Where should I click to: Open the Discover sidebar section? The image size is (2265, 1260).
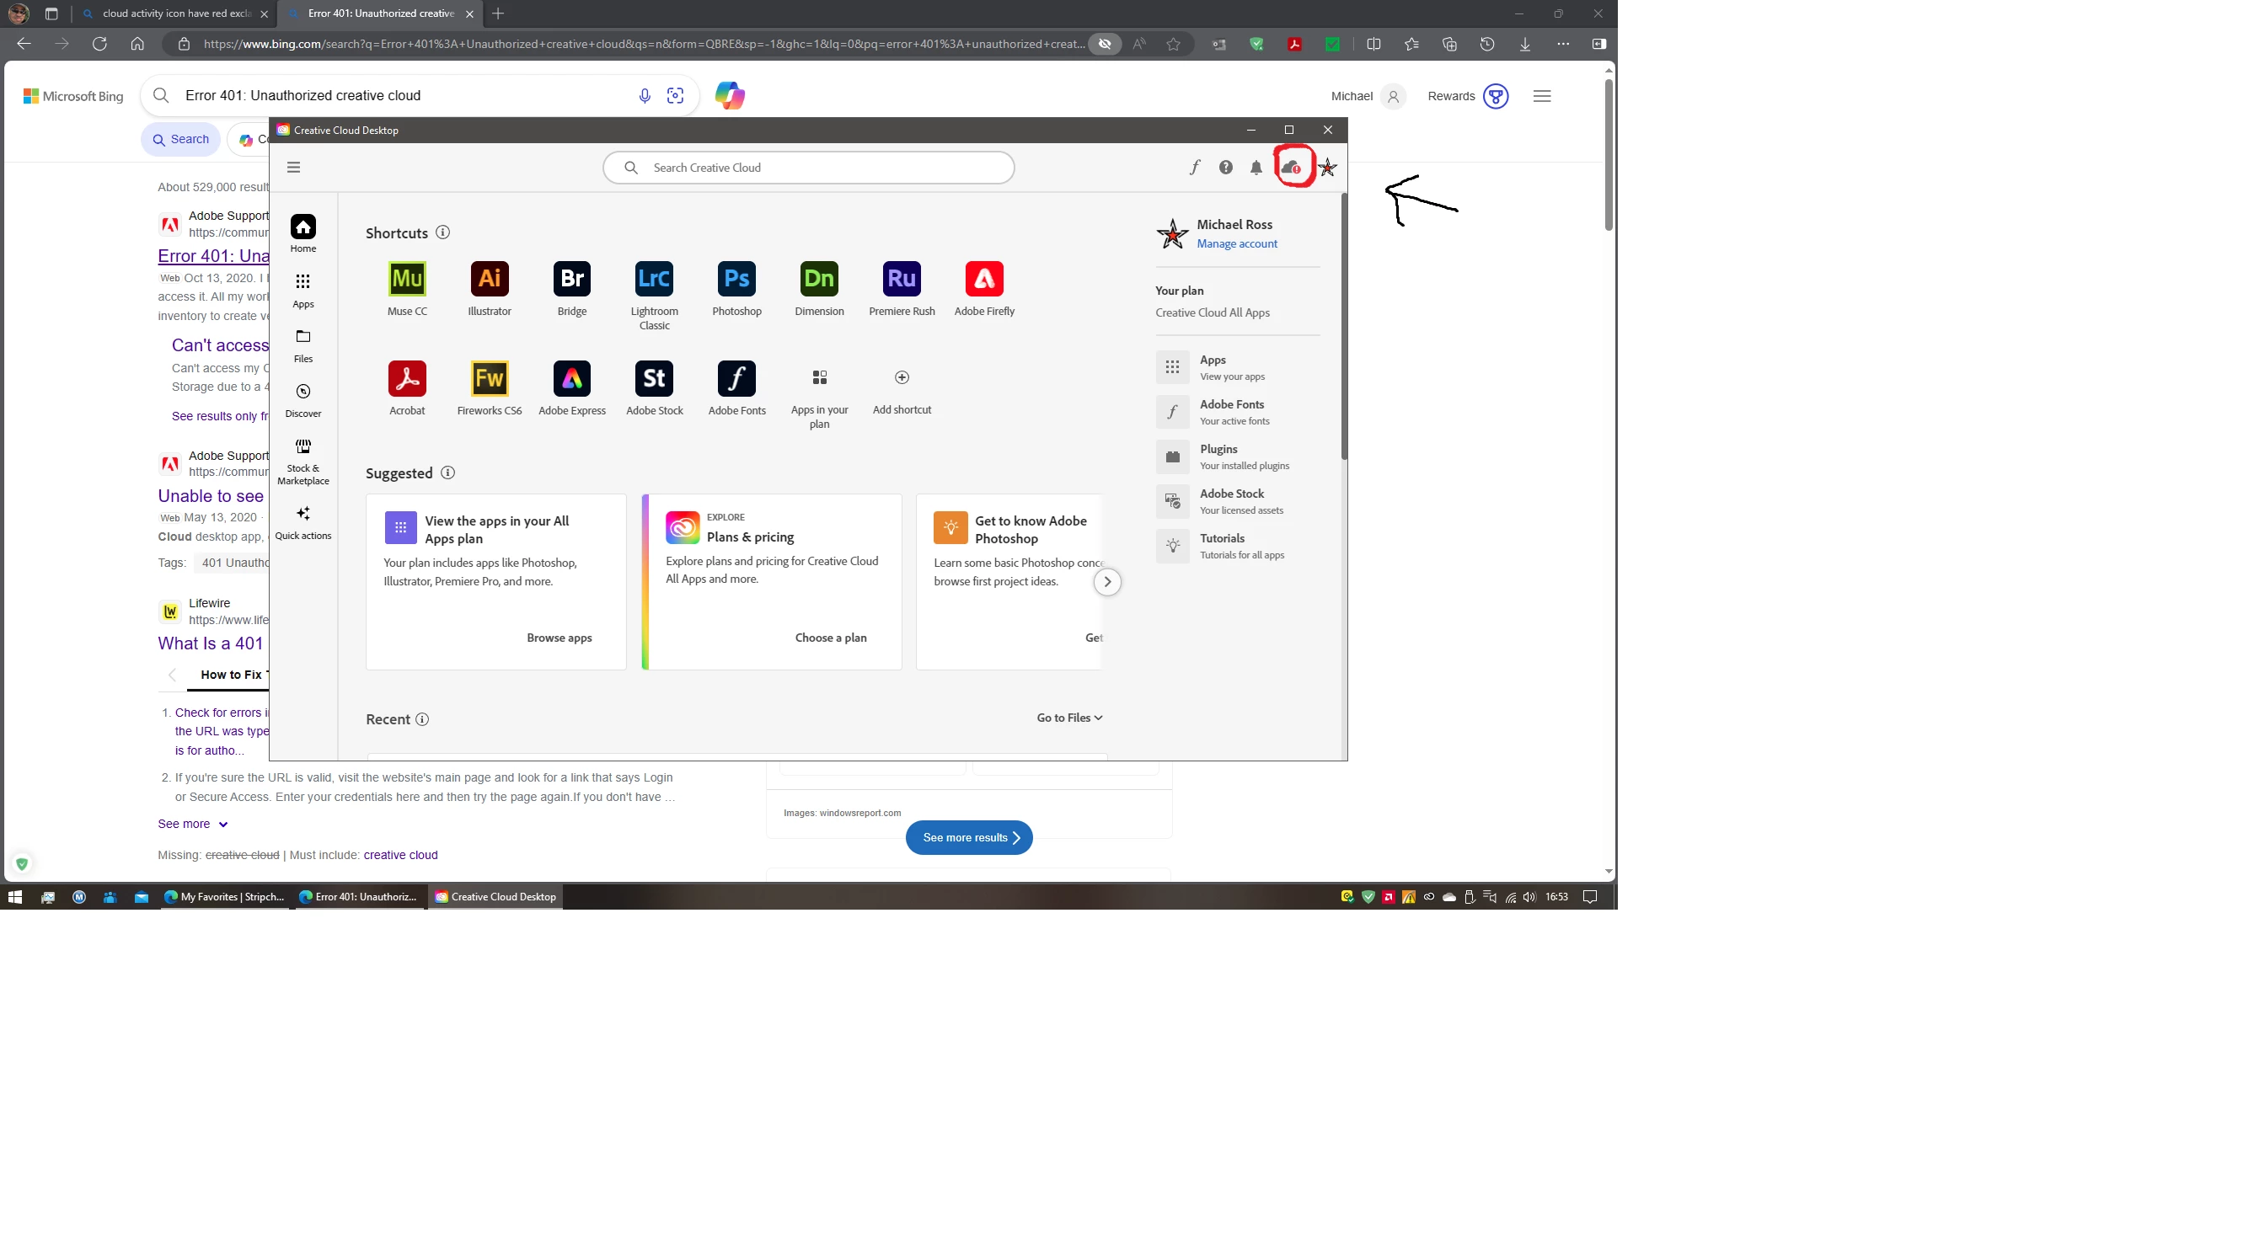pyautogui.click(x=303, y=399)
